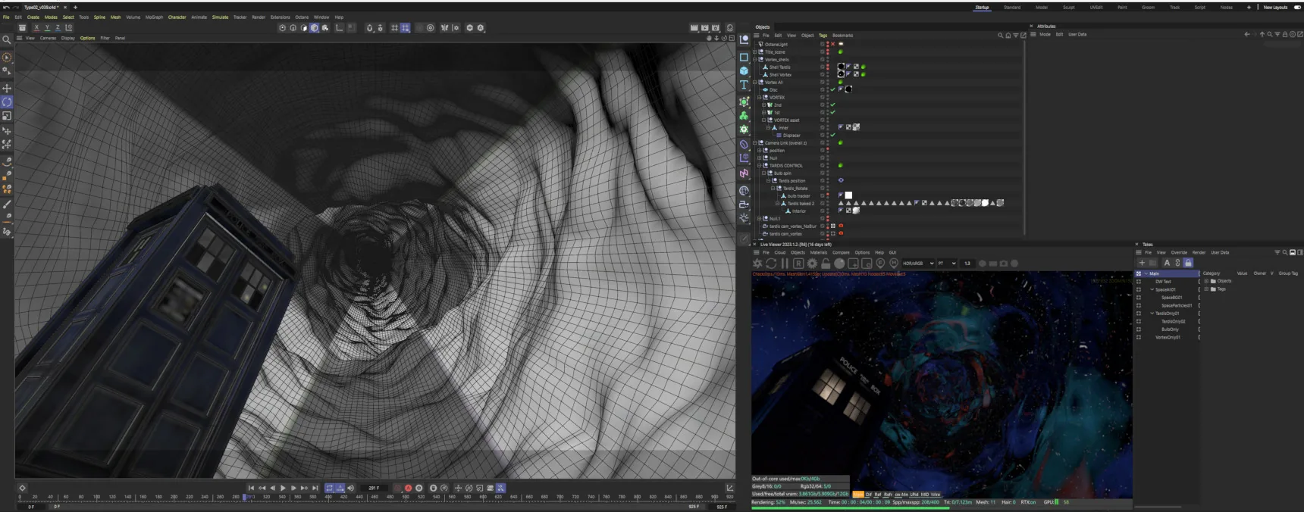Open the HDR/sRGB dropdown in Live Viewer

click(917, 264)
